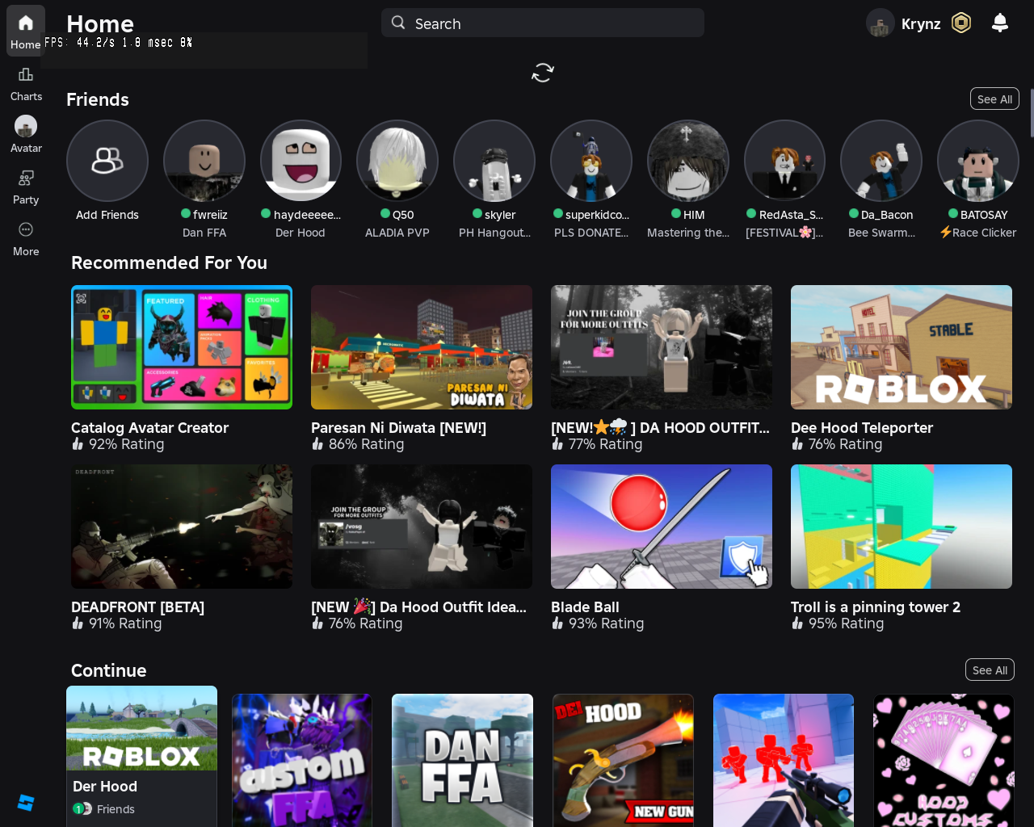Click the Roblox Studio logo icon in sidebar
Viewport: 1034px width, 827px height.
(26, 802)
